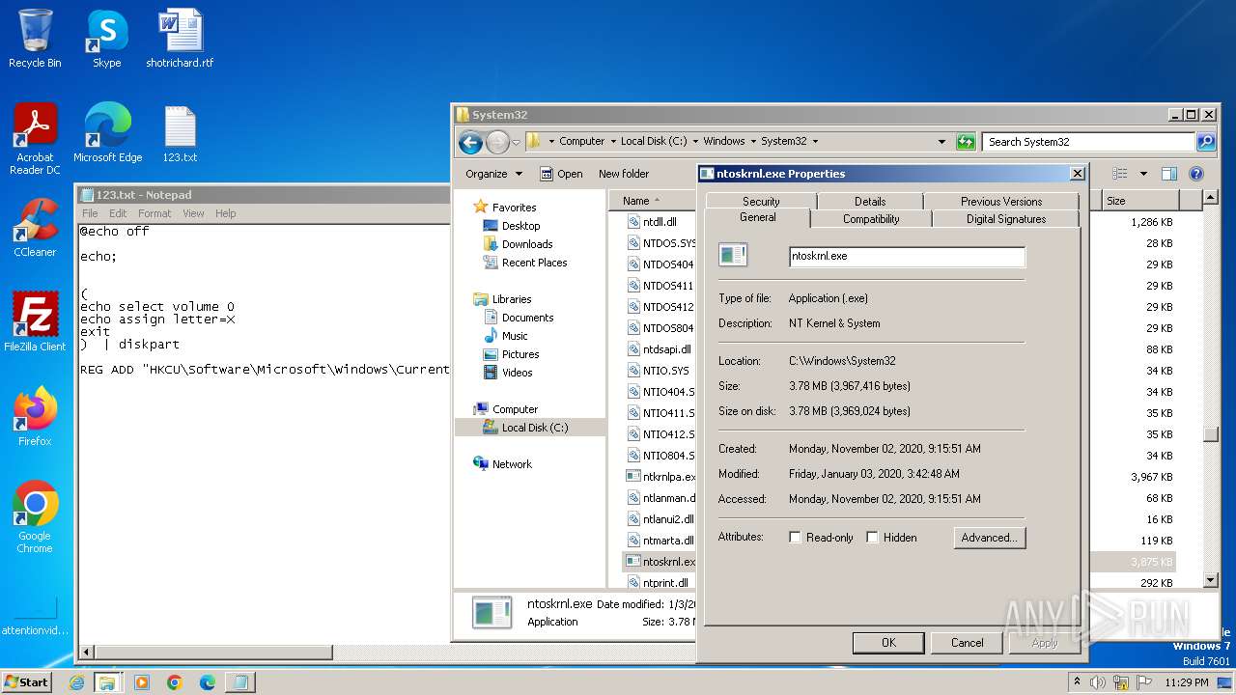Click the Search System32 input box
This screenshot has width=1236, height=695.
(1089, 142)
